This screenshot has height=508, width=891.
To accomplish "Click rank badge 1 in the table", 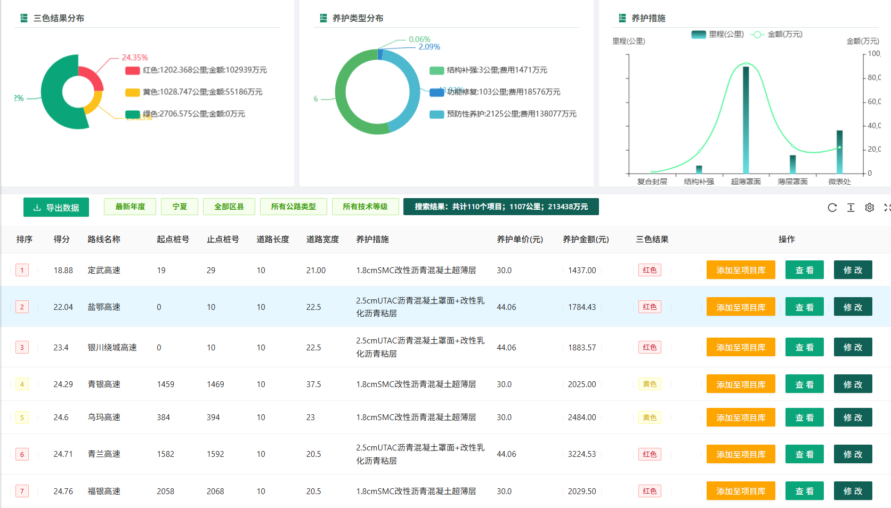I will [22, 270].
